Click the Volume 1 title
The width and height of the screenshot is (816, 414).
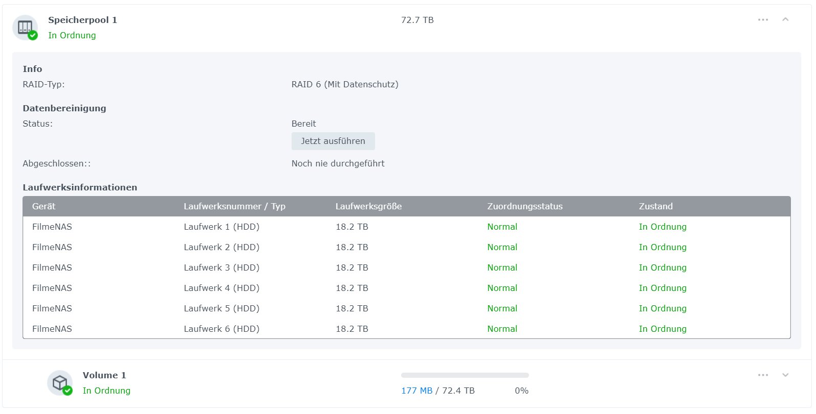click(104, 375)
